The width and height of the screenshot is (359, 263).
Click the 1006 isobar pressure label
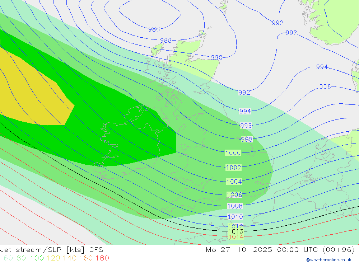tap(234, 195)
